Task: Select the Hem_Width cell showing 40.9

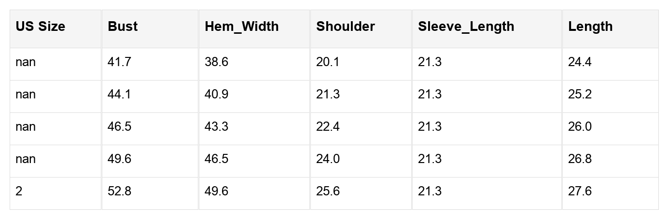Action: click(x=216, y=95)
